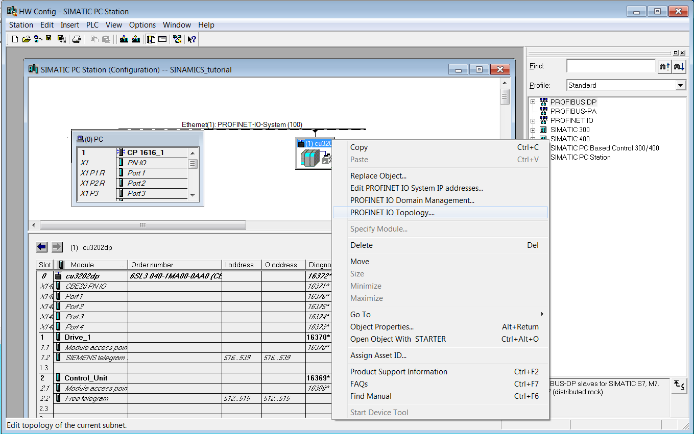The height and width of the screenshot is (434, 694).
Task: Click the Save and Compile toolbar icon
Action: click(62, 39)
